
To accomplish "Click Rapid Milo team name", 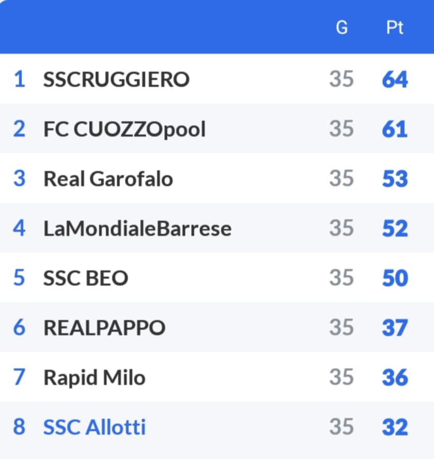I will 94,378.
